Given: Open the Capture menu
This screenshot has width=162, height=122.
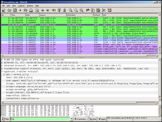Looking at the screenshot, I should pyautogui.click(x=21, y=6).
